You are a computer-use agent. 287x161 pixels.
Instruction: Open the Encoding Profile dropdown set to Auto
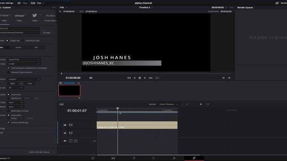16,102
